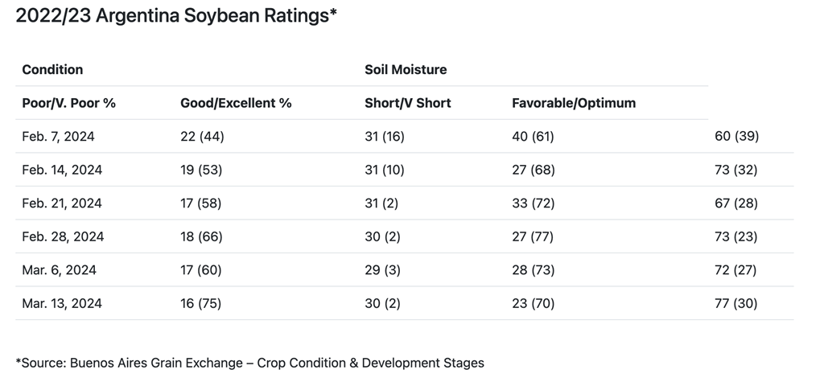
Task: Select the Feb. 21, 2024 row label
Action: click(x=62, y=203)
